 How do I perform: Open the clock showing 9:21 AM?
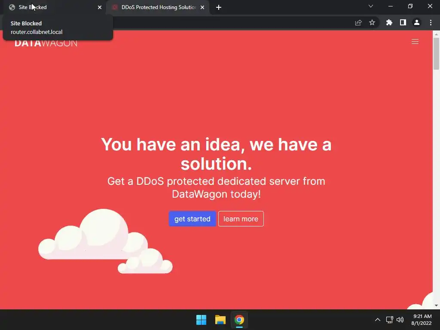(x=422, y=320)
